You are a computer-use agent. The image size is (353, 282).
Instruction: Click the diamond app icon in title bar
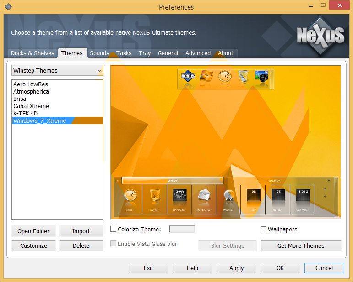(x=8, y=7)
